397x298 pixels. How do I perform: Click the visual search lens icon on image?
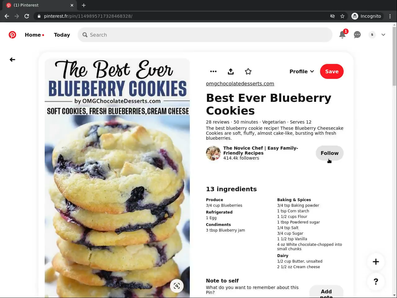tap(177, 286)
